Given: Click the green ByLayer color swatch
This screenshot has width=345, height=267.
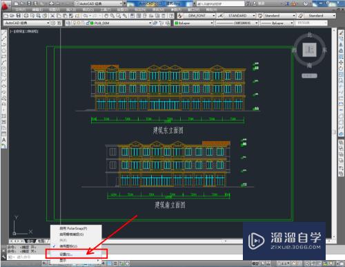Looking at the screenshot, I should 177,23.
